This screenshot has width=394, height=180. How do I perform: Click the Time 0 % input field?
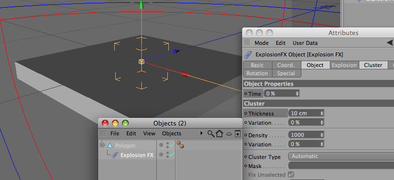pos(282,93)
